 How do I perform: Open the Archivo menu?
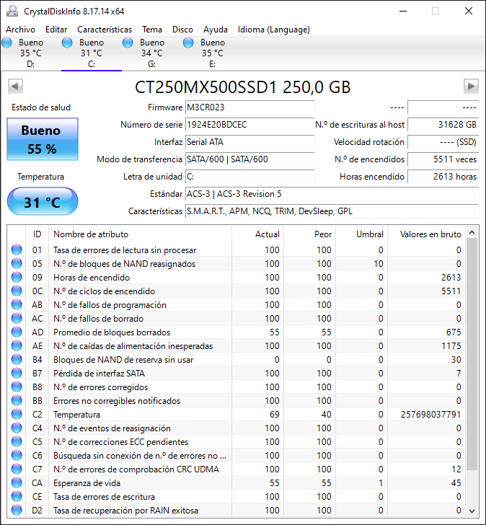(20, 30)
